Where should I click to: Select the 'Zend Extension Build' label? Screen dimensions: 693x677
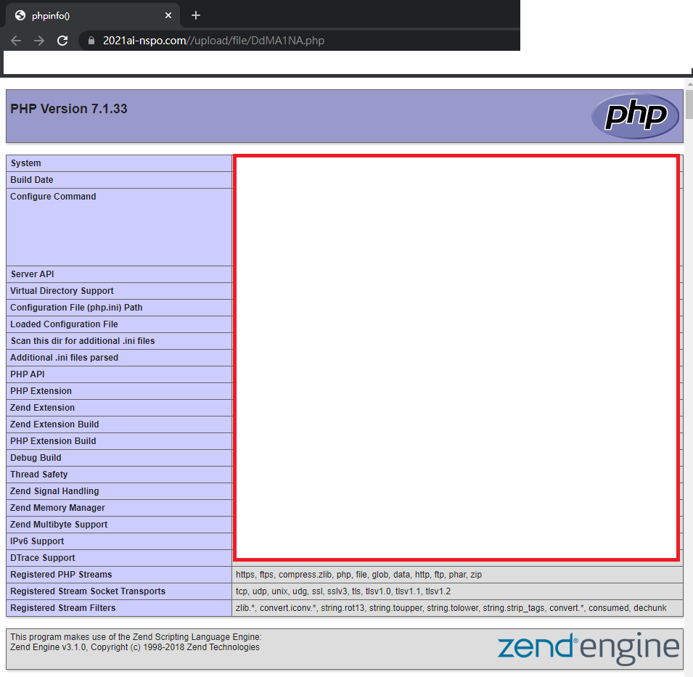55,424
